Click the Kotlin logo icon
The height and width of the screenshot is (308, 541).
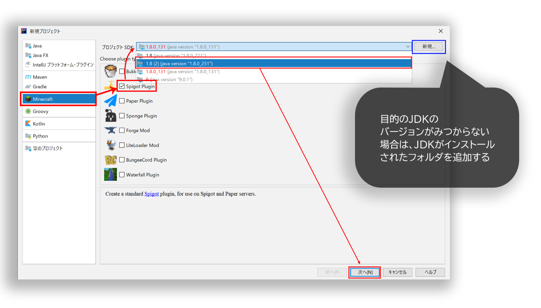(28, 124)
